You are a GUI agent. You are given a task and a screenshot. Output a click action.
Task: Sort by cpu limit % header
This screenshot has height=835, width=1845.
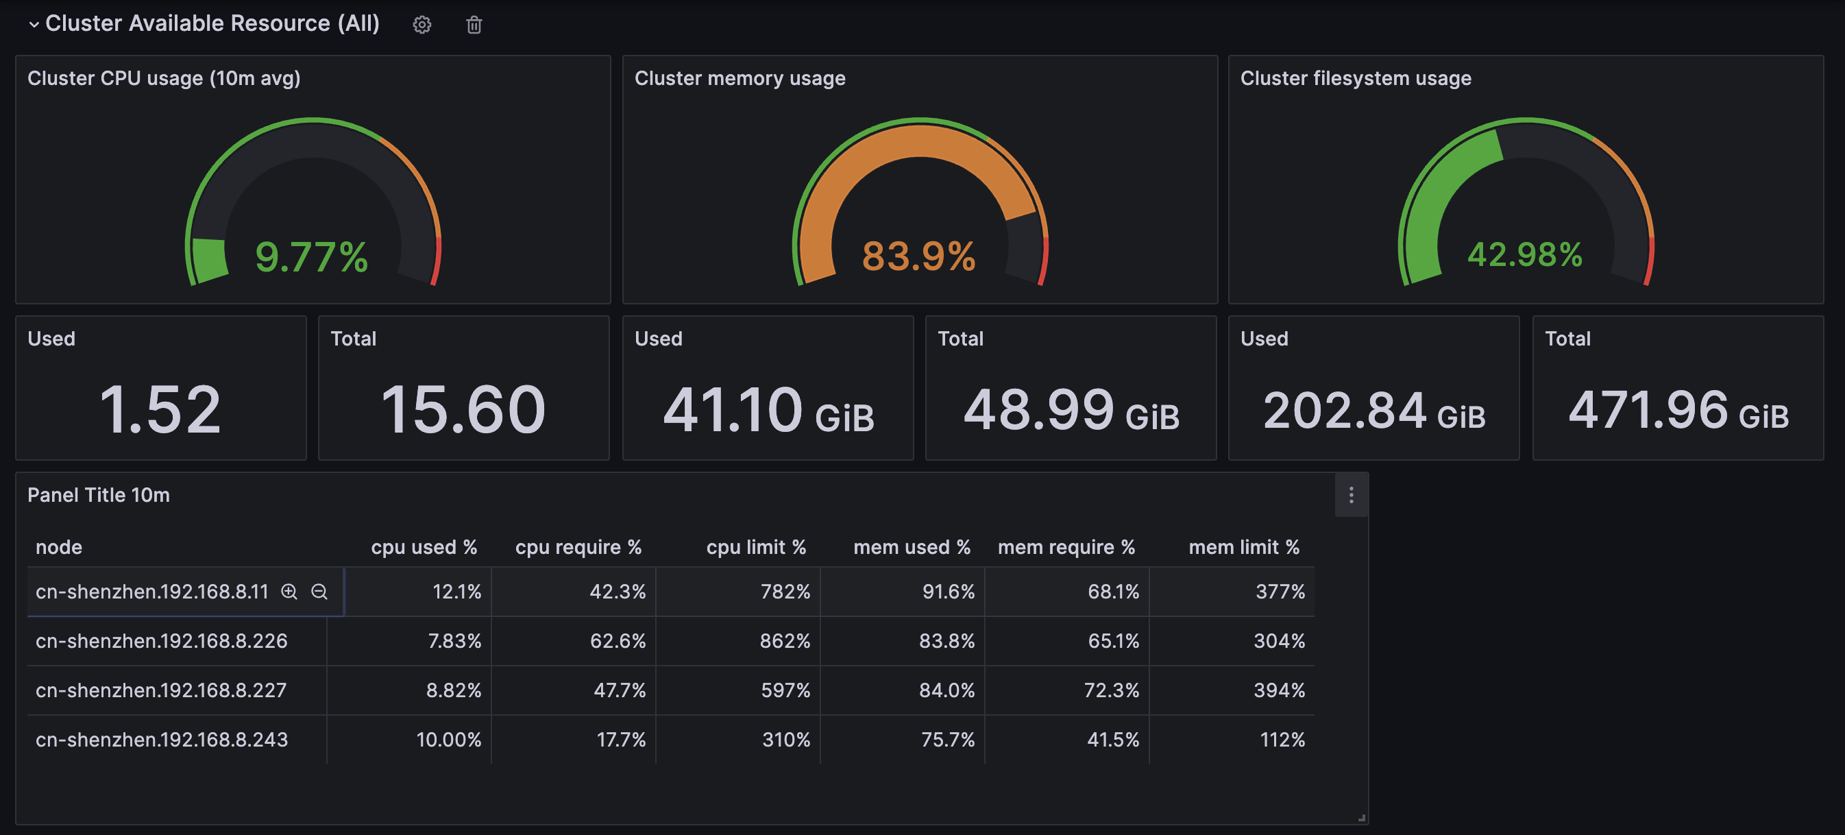pyautogui.click(x=756, y=547)
